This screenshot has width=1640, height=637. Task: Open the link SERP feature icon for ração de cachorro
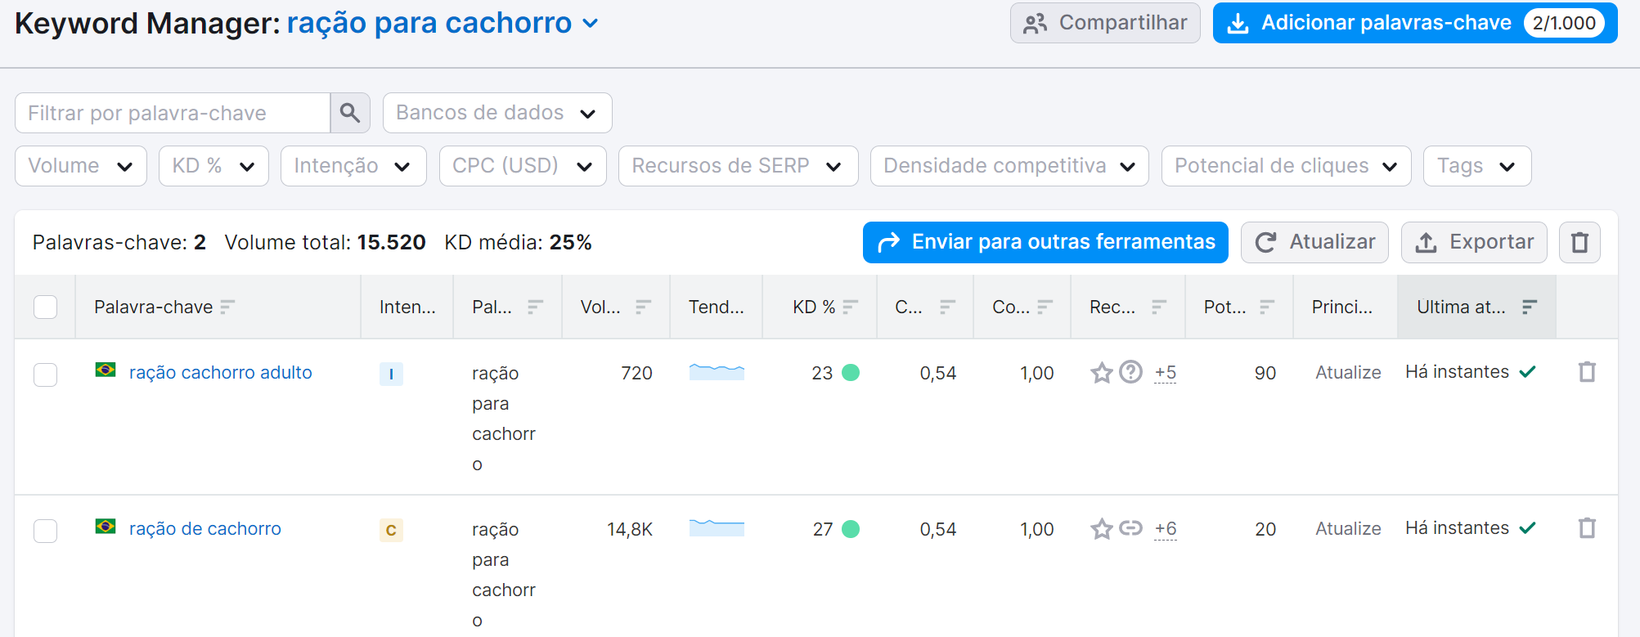(x=1130, y=528)
